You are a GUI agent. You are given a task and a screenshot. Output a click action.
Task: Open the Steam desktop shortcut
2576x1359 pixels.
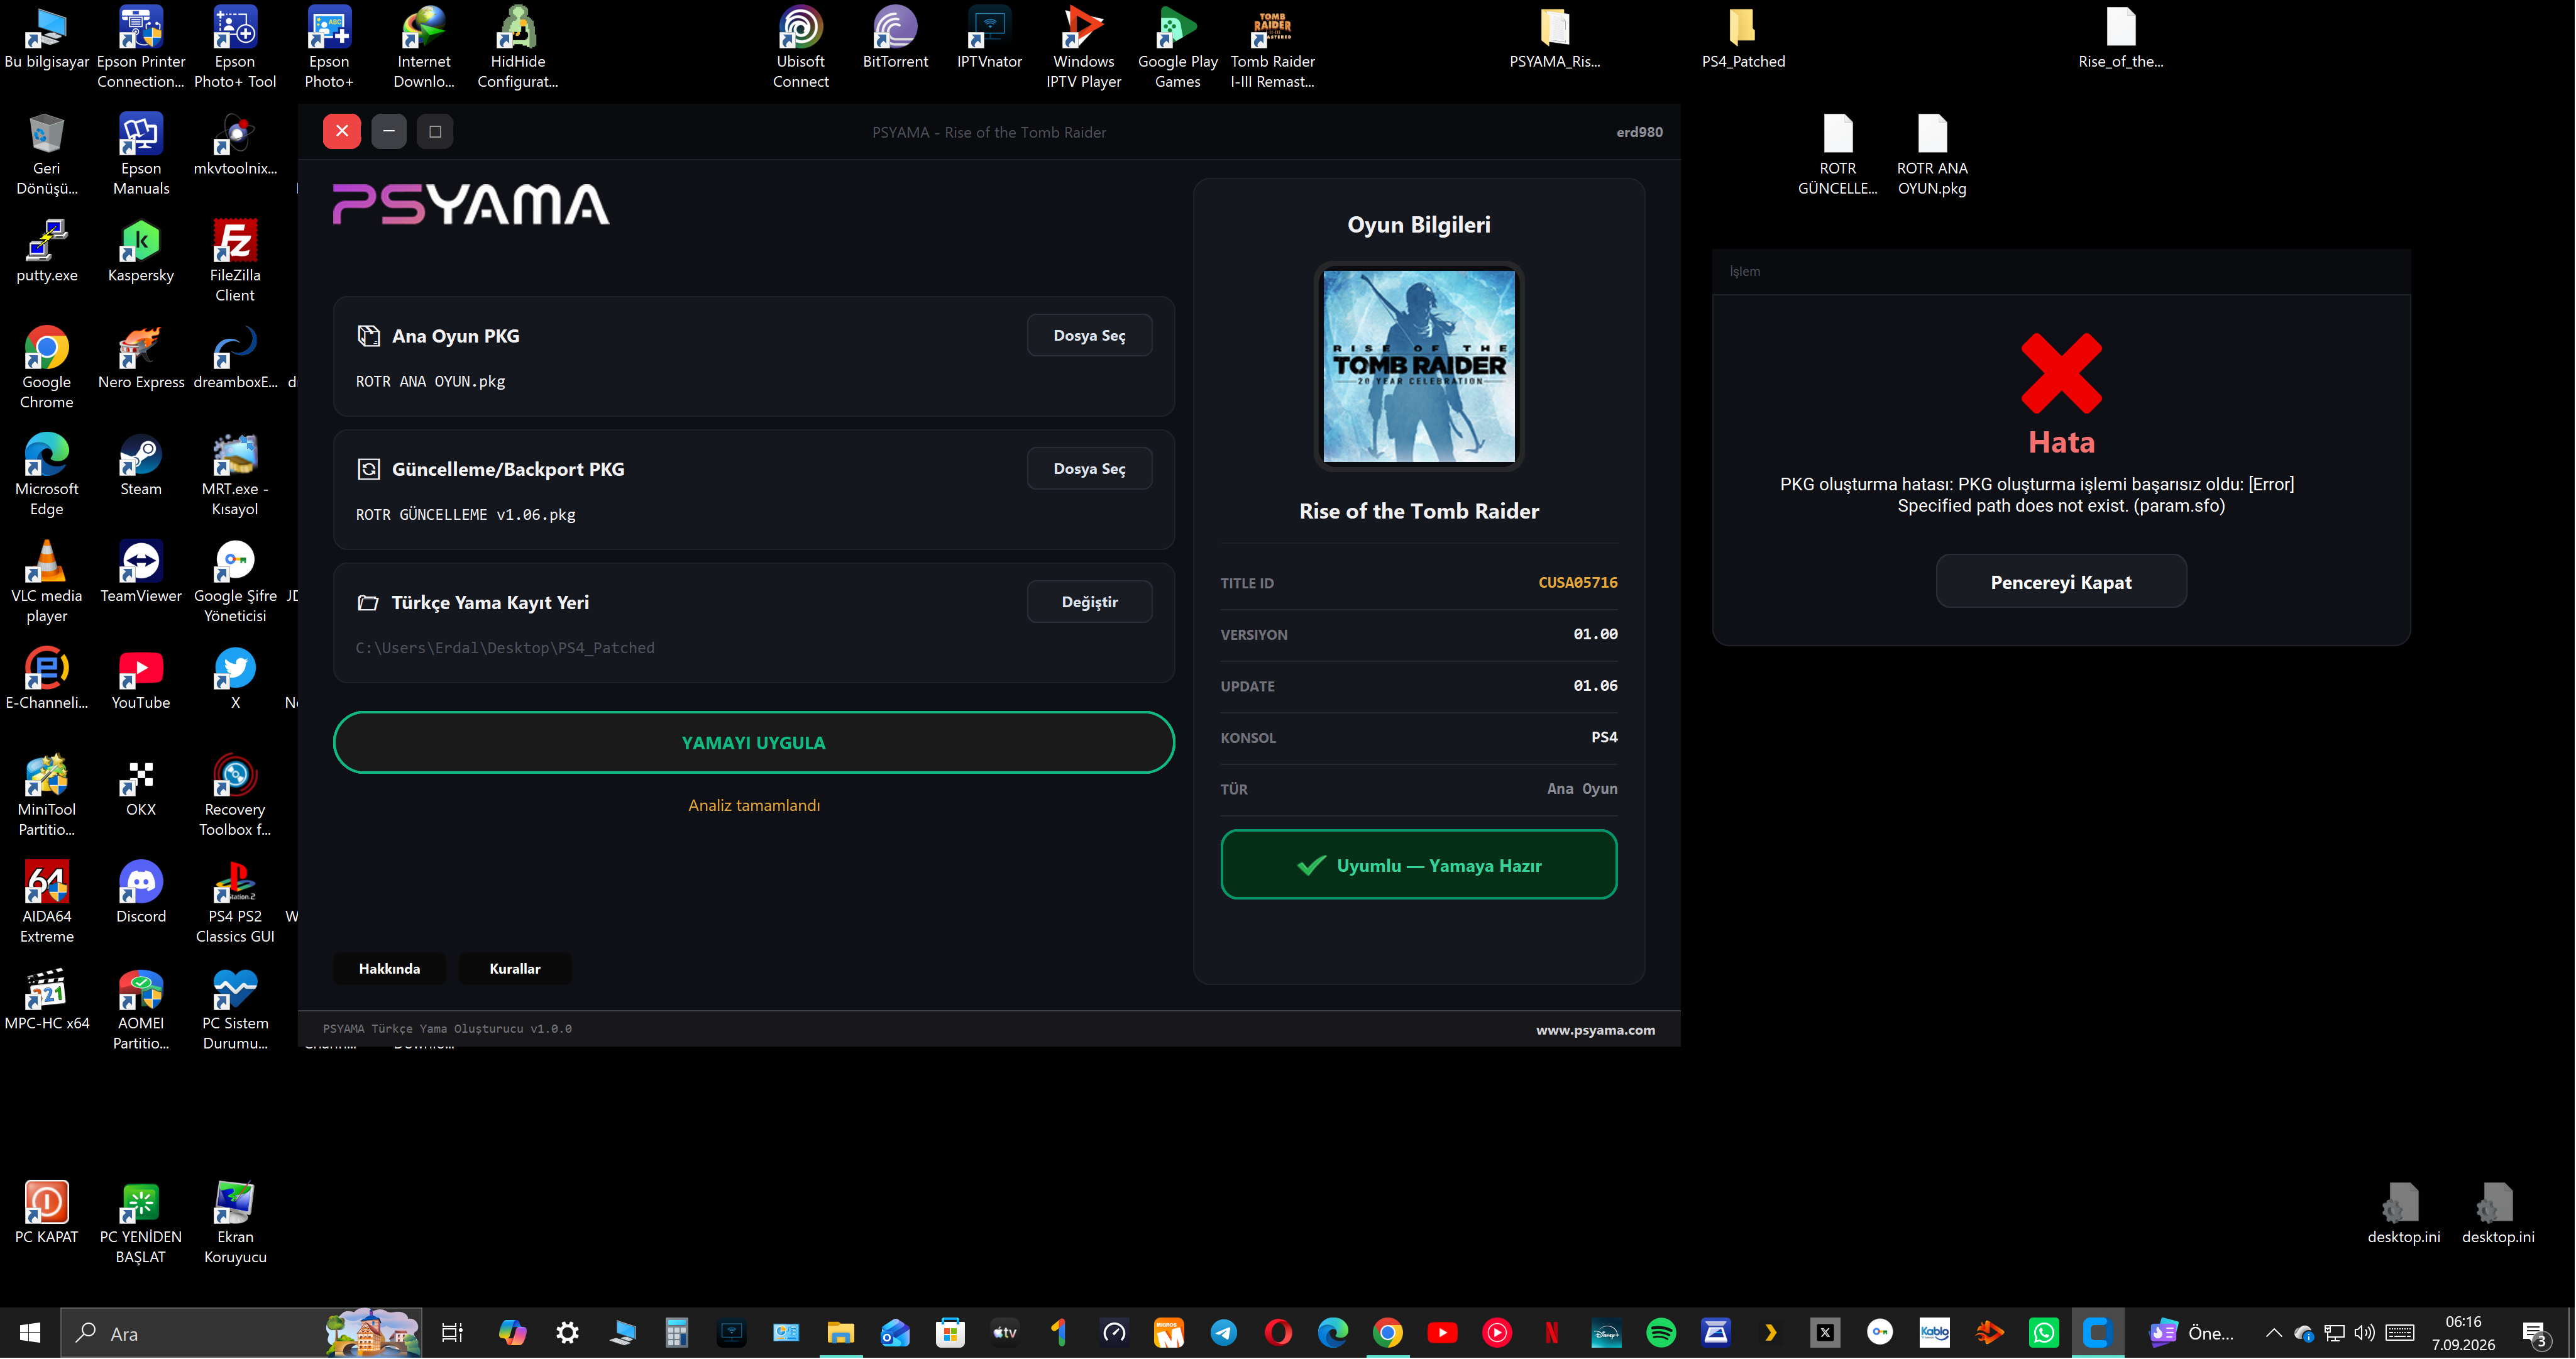coord(140,466)
